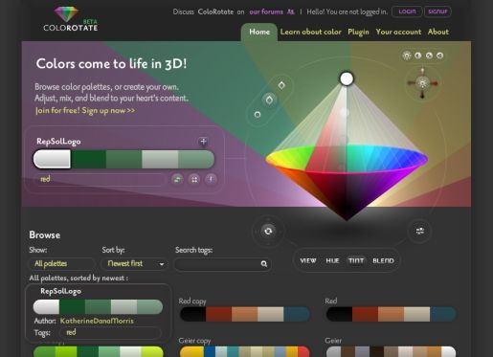
Task: Click the fourth round icon in top row
Action: pos(439,56)
